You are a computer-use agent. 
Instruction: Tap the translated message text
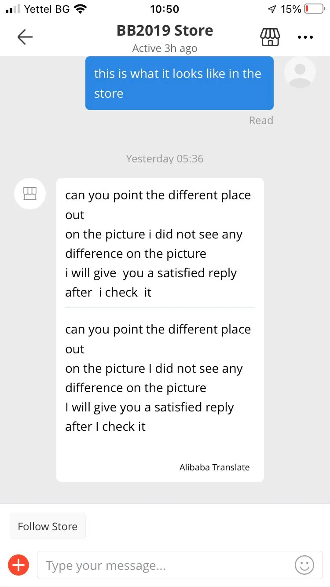[x=158, y=378]
